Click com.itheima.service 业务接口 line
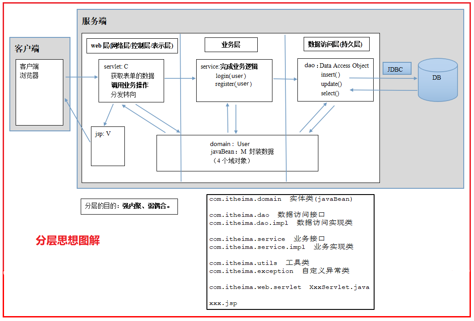 [x=267, y=239]
